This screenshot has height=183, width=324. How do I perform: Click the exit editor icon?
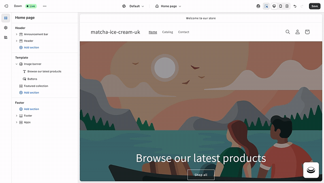[6, 6]
